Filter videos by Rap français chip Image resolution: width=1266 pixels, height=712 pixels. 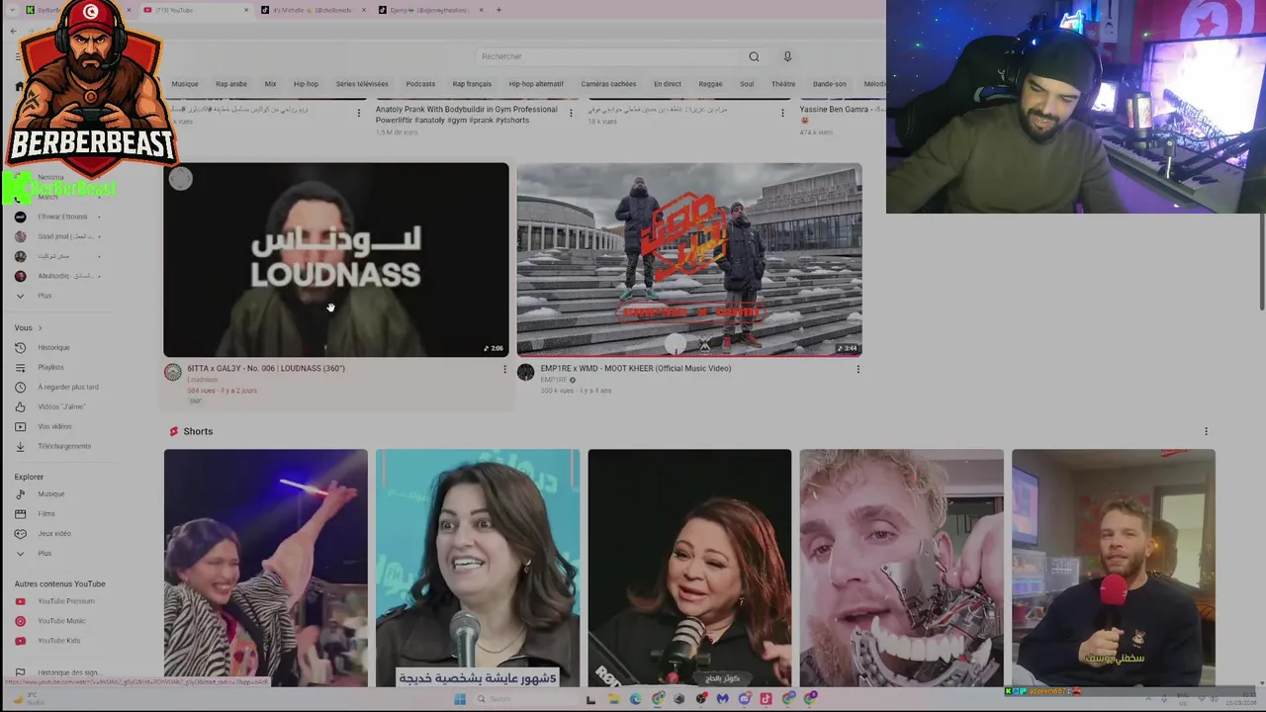click(472, 84)
